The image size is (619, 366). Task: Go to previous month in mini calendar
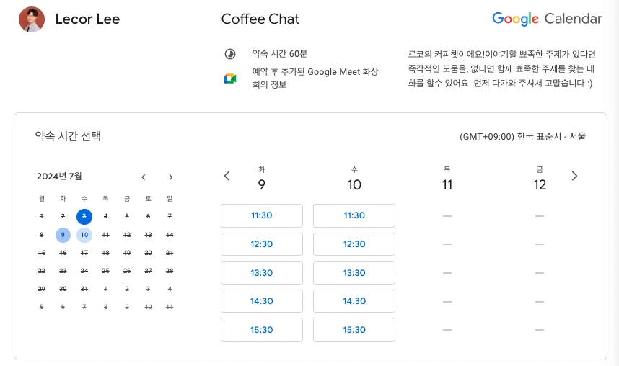tap(144, 177)
